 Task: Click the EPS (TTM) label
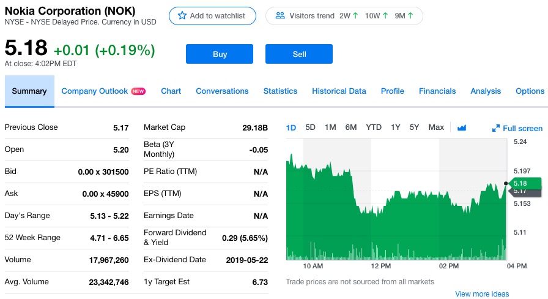click(163, 194)
